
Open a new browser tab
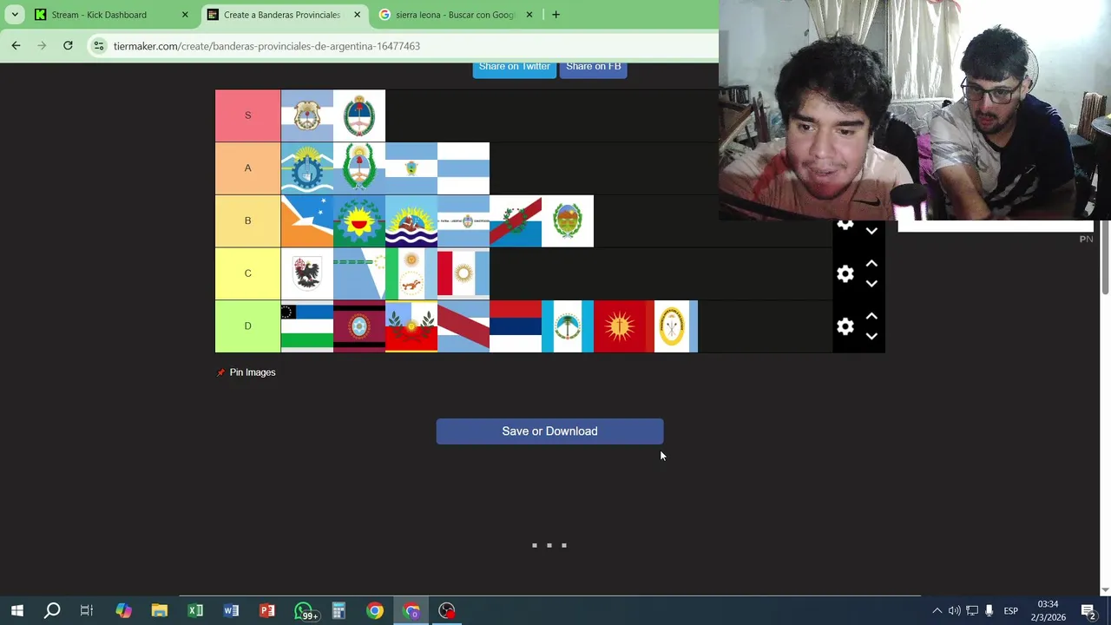pyautogui.click(x=555, y=15)
